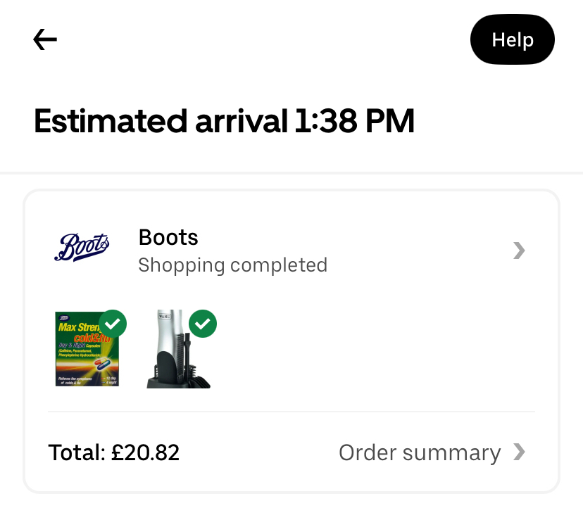583x520 pixels.
Task: Tap the Boots store logo
Action: [82, 248]
